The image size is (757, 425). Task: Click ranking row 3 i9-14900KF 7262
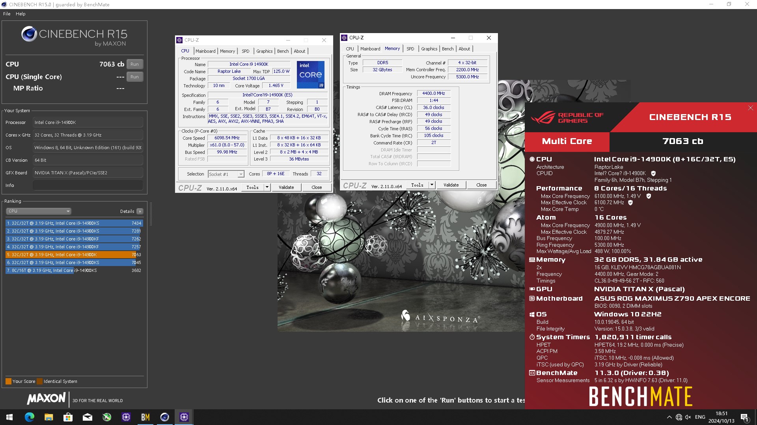pos(74,239)
